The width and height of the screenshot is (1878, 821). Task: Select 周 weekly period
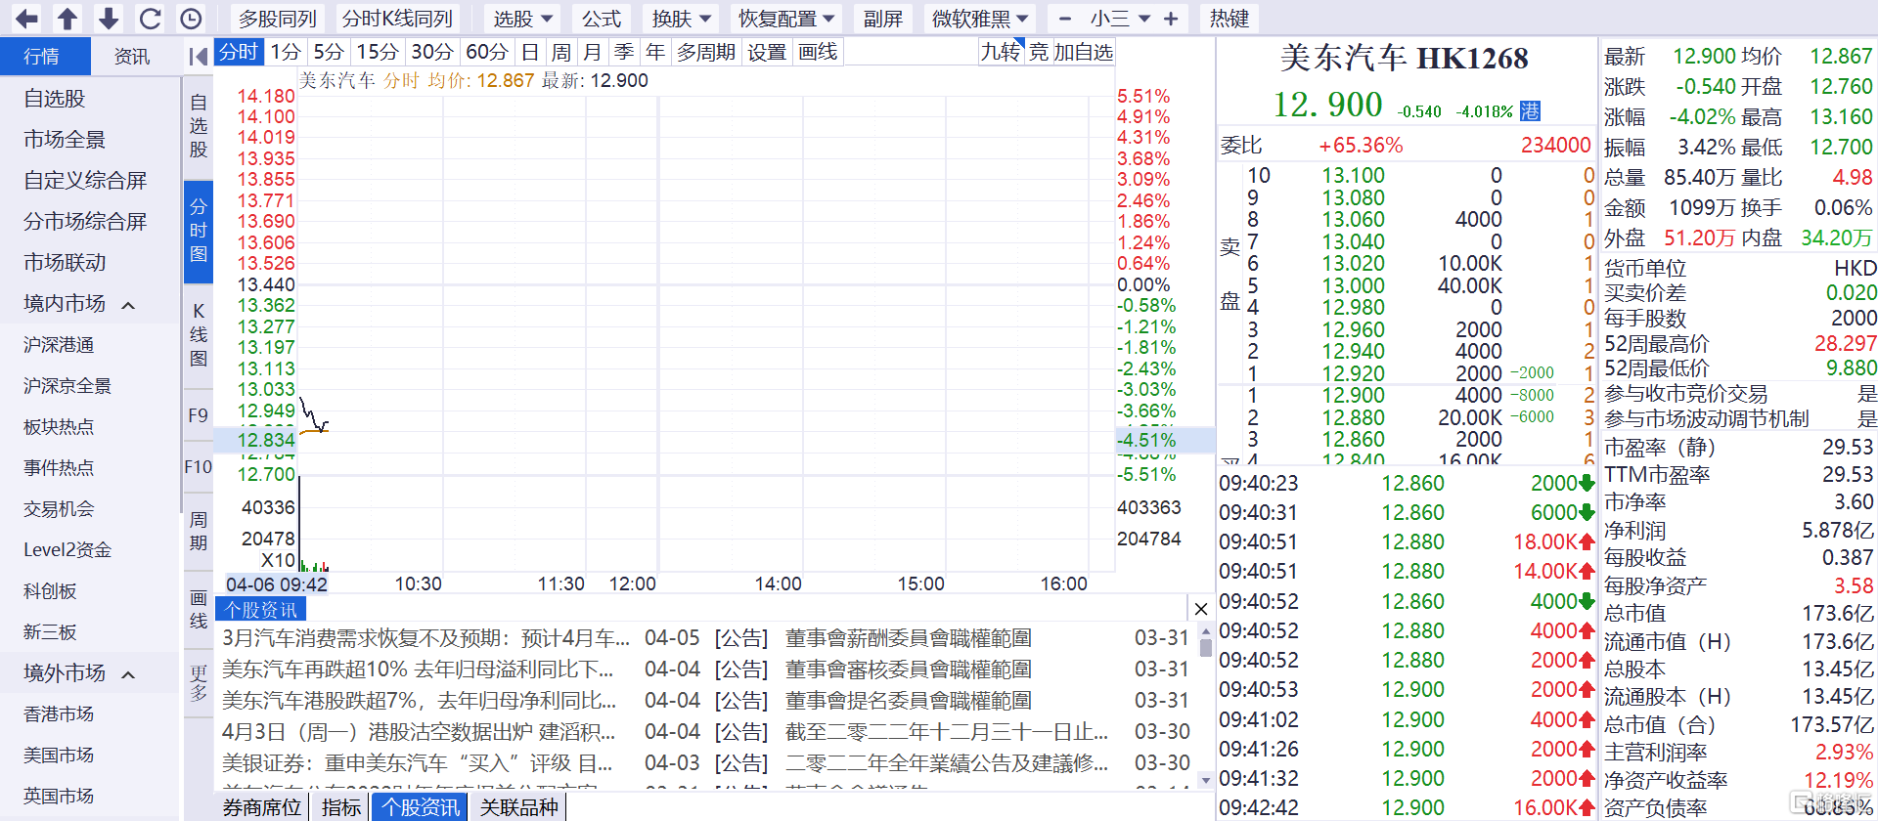coord(561,52)
